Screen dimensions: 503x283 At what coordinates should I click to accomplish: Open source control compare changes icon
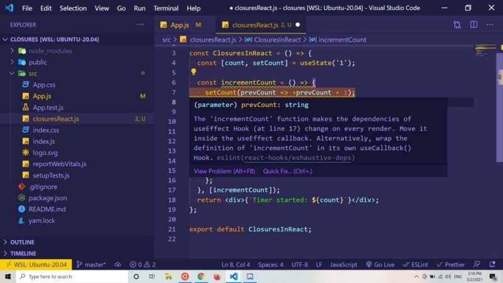click(457, 25)
